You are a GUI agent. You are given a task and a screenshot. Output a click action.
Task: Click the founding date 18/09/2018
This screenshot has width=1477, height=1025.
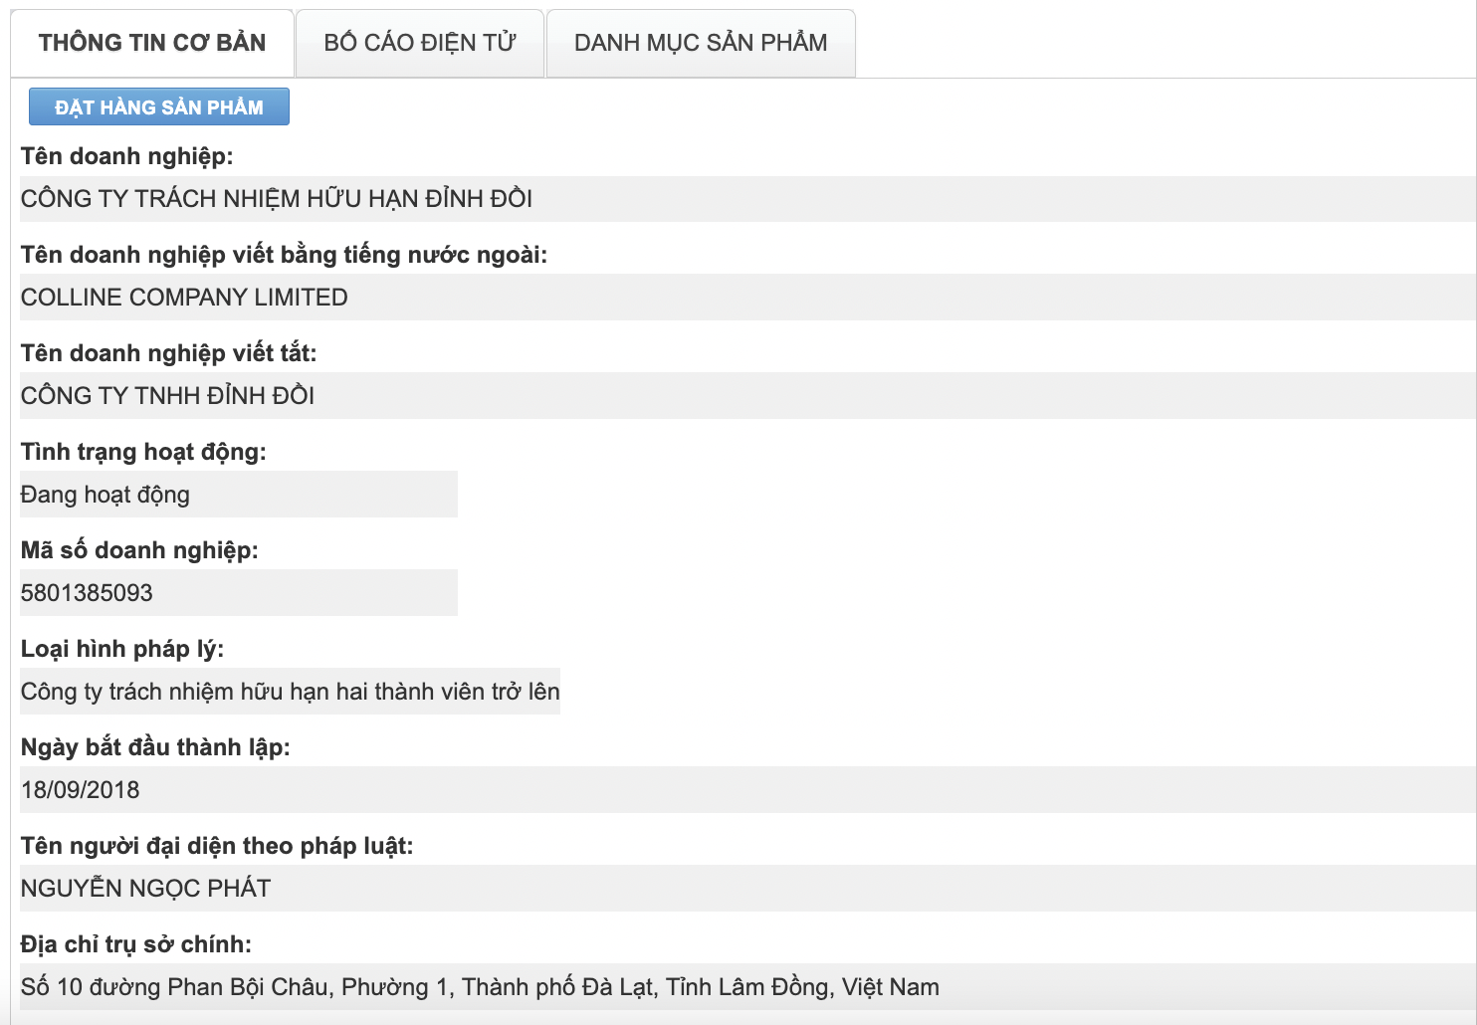coord(81,790)
